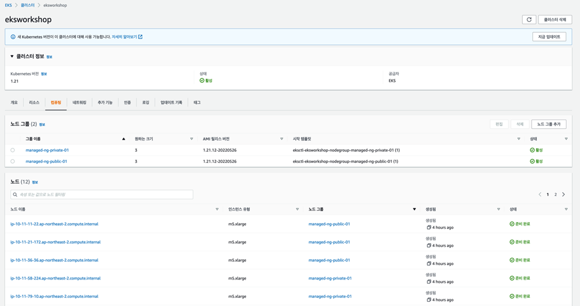Open 정보 link next to 클러스터 정보

(49, 57)
